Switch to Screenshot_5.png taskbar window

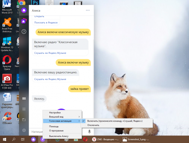click(136, 140)
